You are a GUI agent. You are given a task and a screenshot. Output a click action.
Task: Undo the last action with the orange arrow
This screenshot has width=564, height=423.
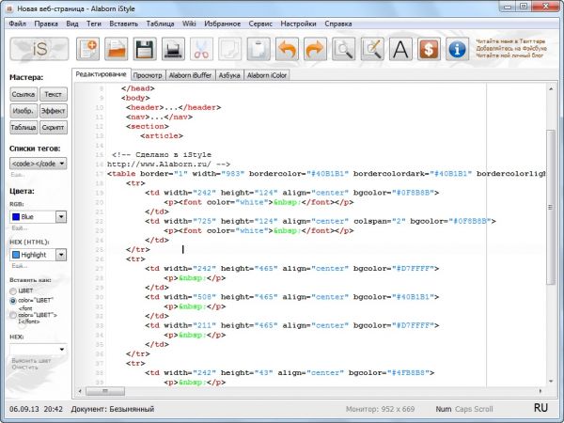click(288, 48)
